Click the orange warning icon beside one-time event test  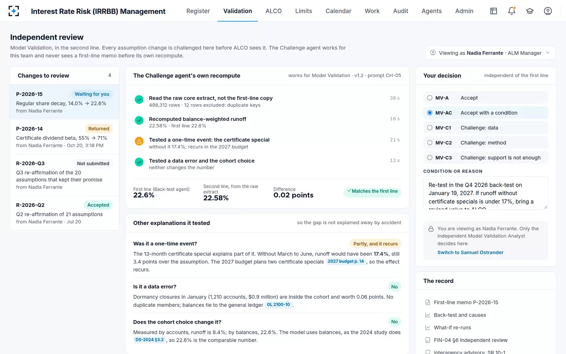(x=139, y=141)
